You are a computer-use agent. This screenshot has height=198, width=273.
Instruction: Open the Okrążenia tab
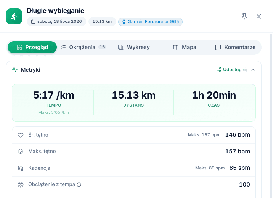(x=83, y=47)
